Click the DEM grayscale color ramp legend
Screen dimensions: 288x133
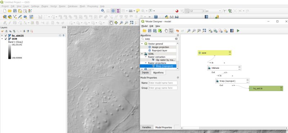pos(10,51)
